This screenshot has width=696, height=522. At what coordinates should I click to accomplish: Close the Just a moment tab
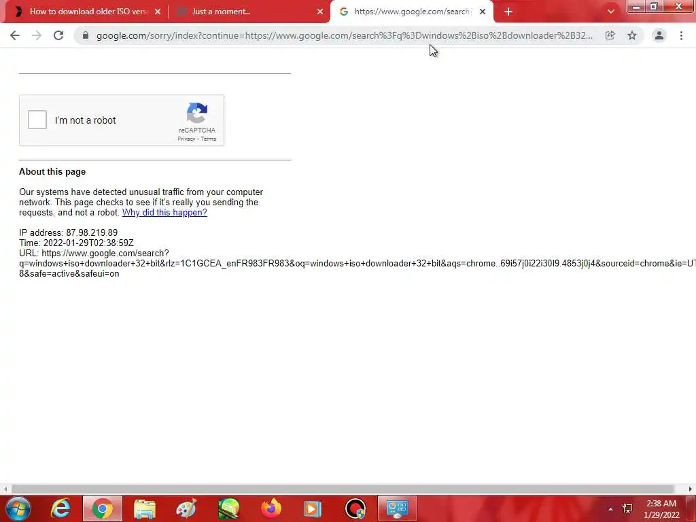(320, 12)
